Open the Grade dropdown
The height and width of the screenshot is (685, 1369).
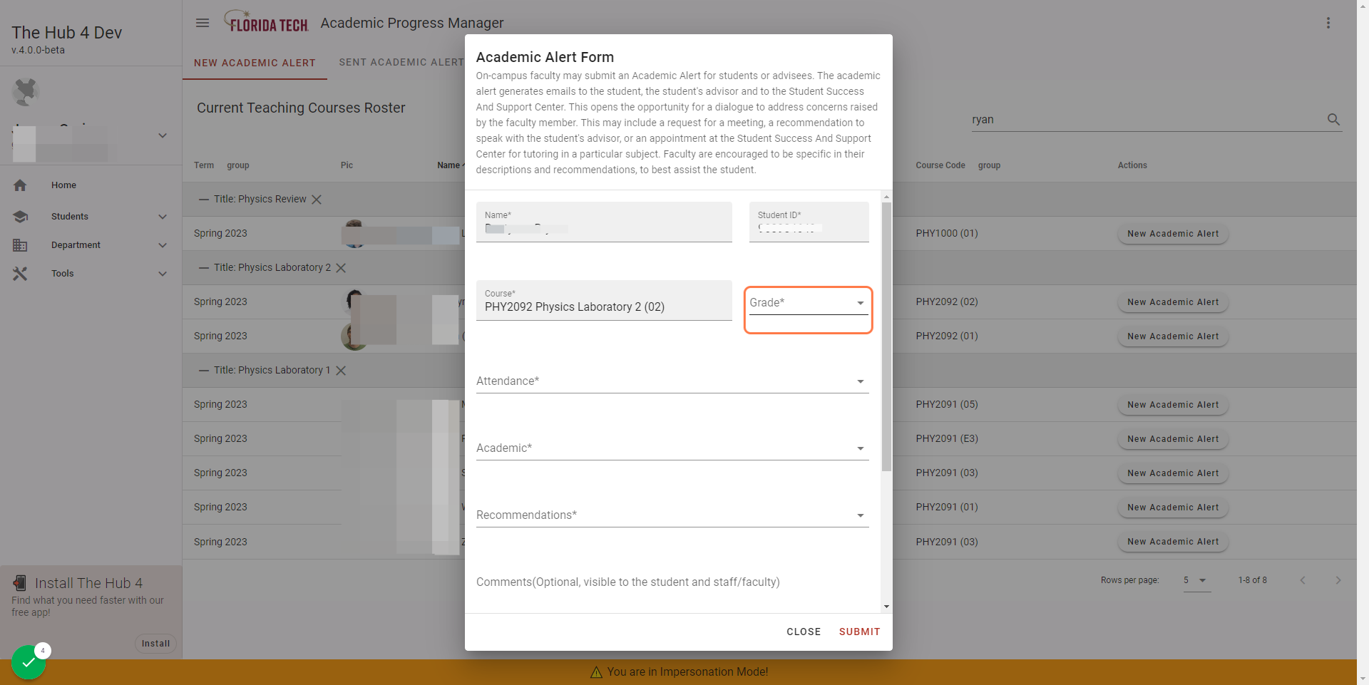coord(809,303)
